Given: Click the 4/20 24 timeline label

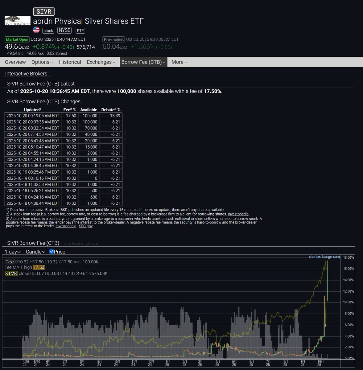Looking at the screenshot, I should (26, 363).
